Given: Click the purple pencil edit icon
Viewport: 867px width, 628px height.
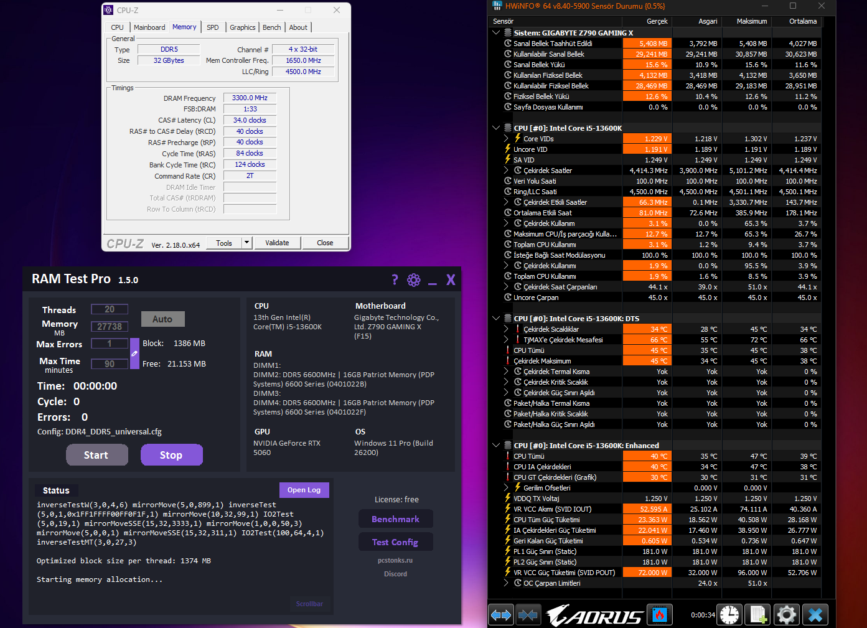Looking at the screenshot, I should [x=134, y=354].
